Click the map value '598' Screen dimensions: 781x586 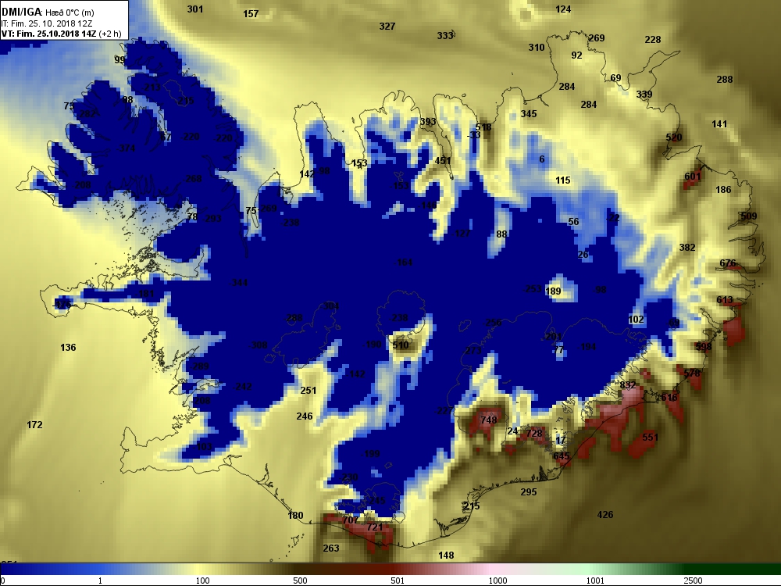[704, 346]
